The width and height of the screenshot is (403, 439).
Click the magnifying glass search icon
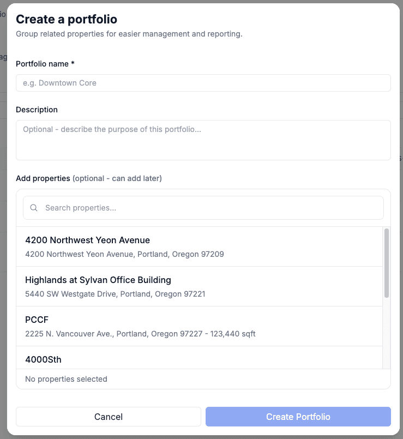[x=34, y=208]
